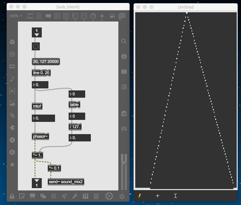Click the paperclip snippets icon in left sidebar
Viewport: 241px width, 205px height.
(12, 116)
